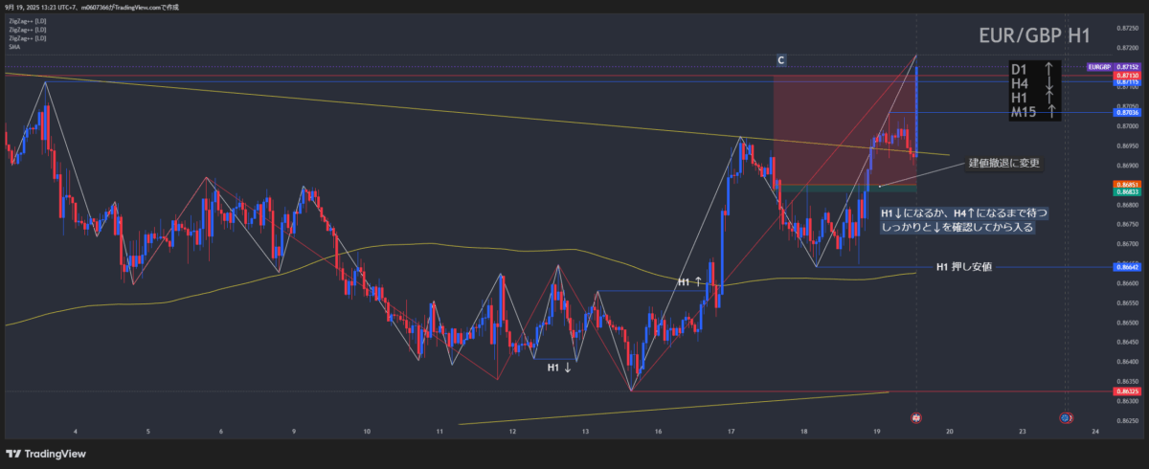The height and width of the screenshot is (469, 1149).
Task: Select the third ZigZag++ [LD] indicator label
Action: [x=27, y=37]
